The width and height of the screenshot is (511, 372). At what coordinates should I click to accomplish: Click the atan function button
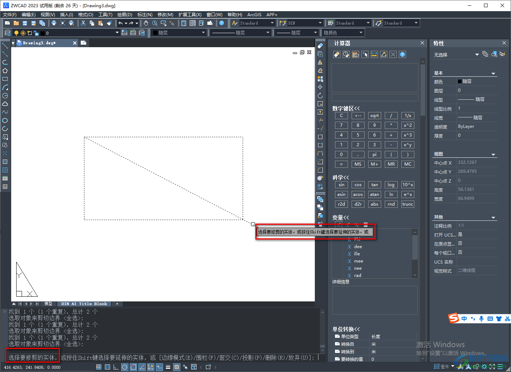[375, 194]
